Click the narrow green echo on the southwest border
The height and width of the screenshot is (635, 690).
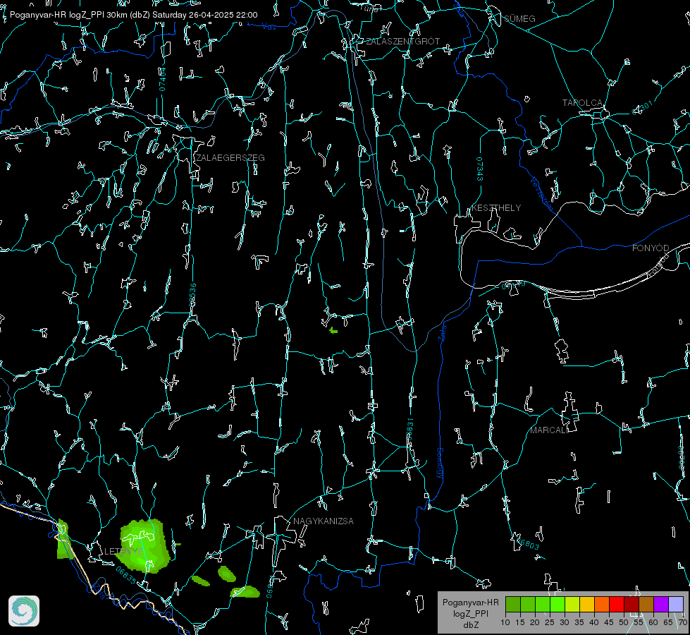click(x=64, y=539)
